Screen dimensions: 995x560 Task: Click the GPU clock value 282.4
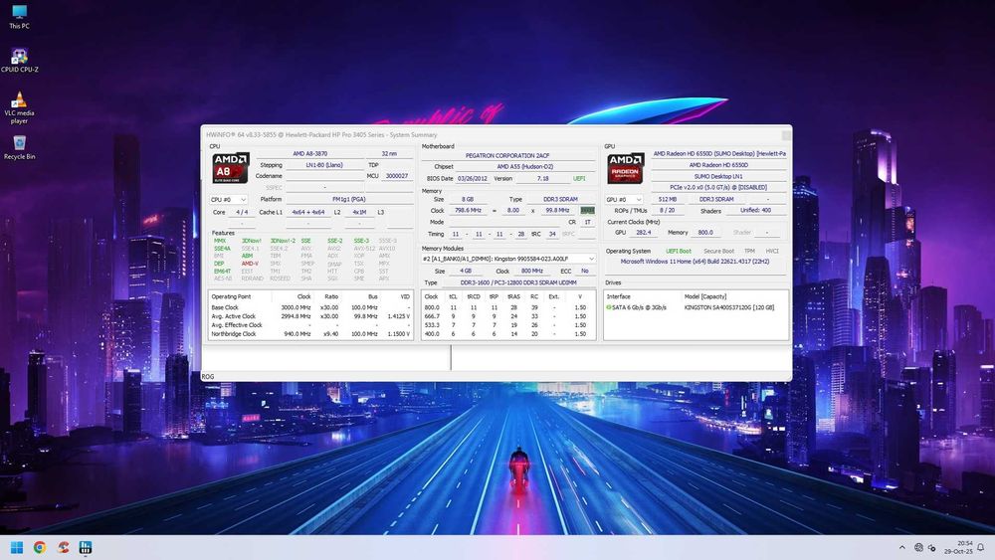(x=644, y=233)
